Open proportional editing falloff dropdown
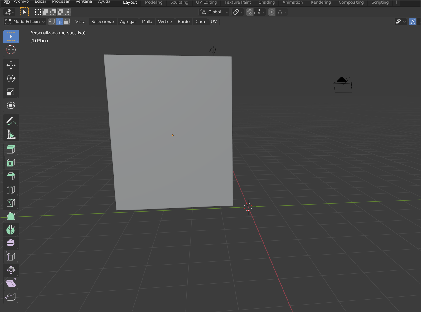 point(282,12)
